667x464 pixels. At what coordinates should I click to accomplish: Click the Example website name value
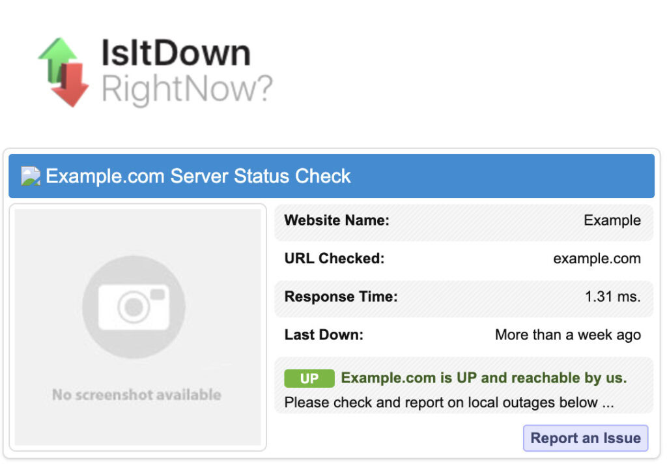point(612,220)
